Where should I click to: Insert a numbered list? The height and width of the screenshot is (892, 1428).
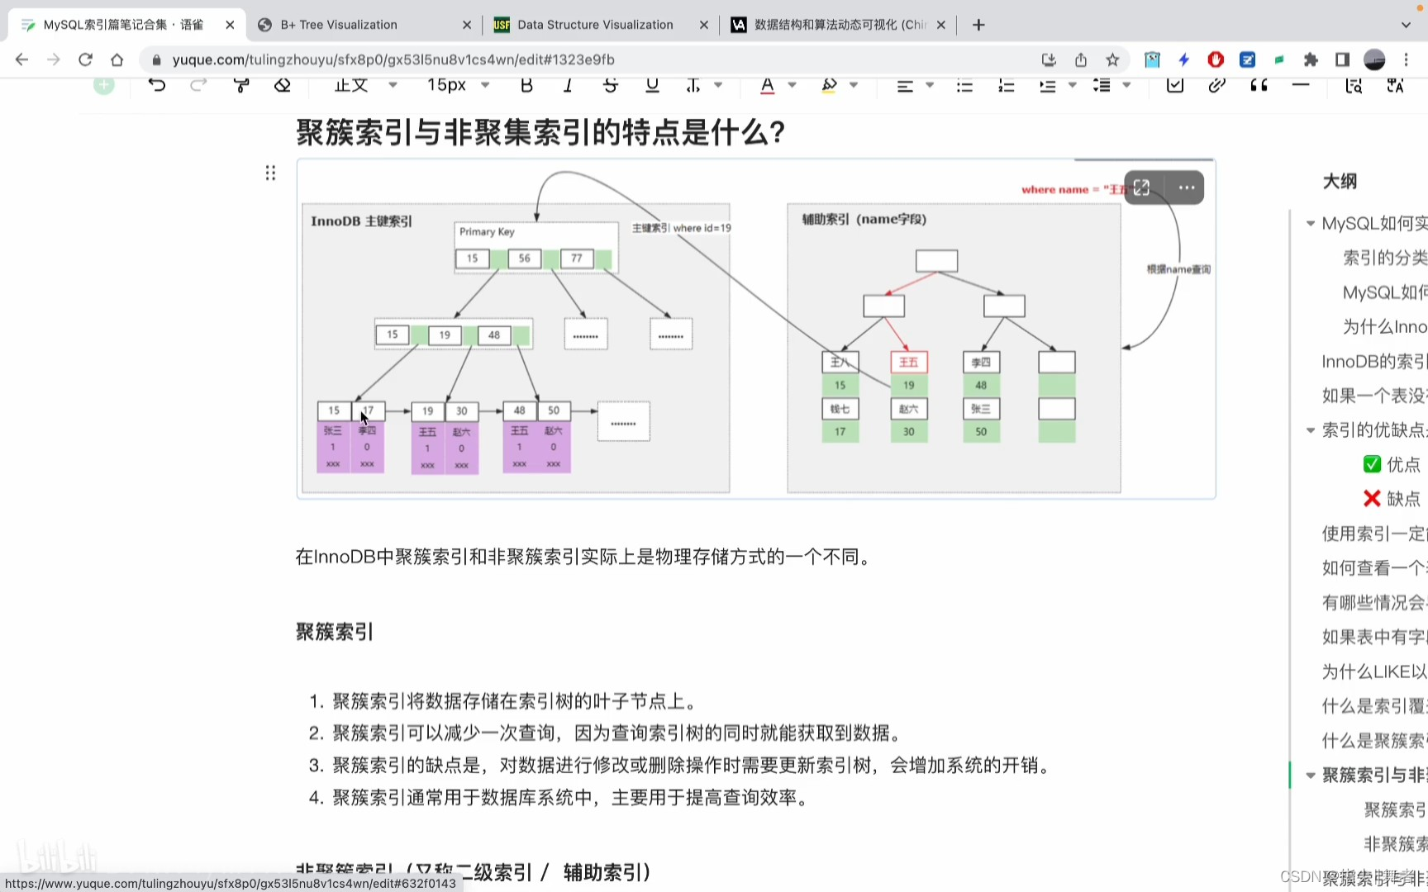[x=1006, y=85]
